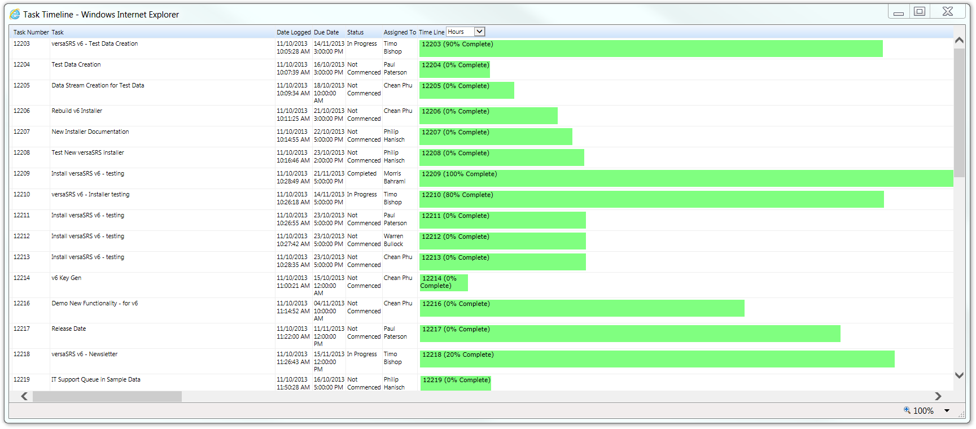Image resolution: width=976 pixels, height=429 pixels.
Task: Click task 'Rebuild v6 Installer'
Action: (77, 111)
